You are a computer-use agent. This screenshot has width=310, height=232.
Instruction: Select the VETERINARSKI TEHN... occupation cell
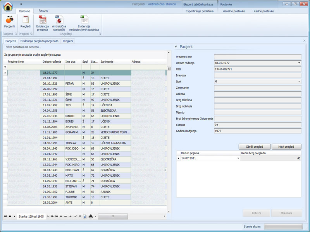115,132
